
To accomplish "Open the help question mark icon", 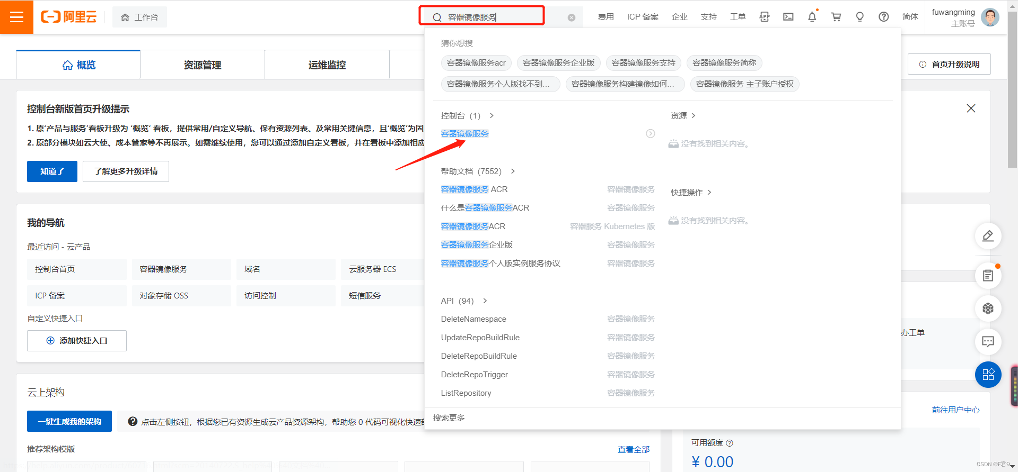I will coord(884,17).
